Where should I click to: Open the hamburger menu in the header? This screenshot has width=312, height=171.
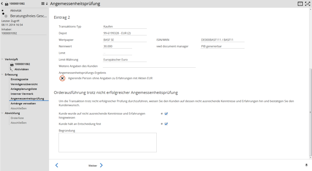pyautogui.click(x=43, y=4)
